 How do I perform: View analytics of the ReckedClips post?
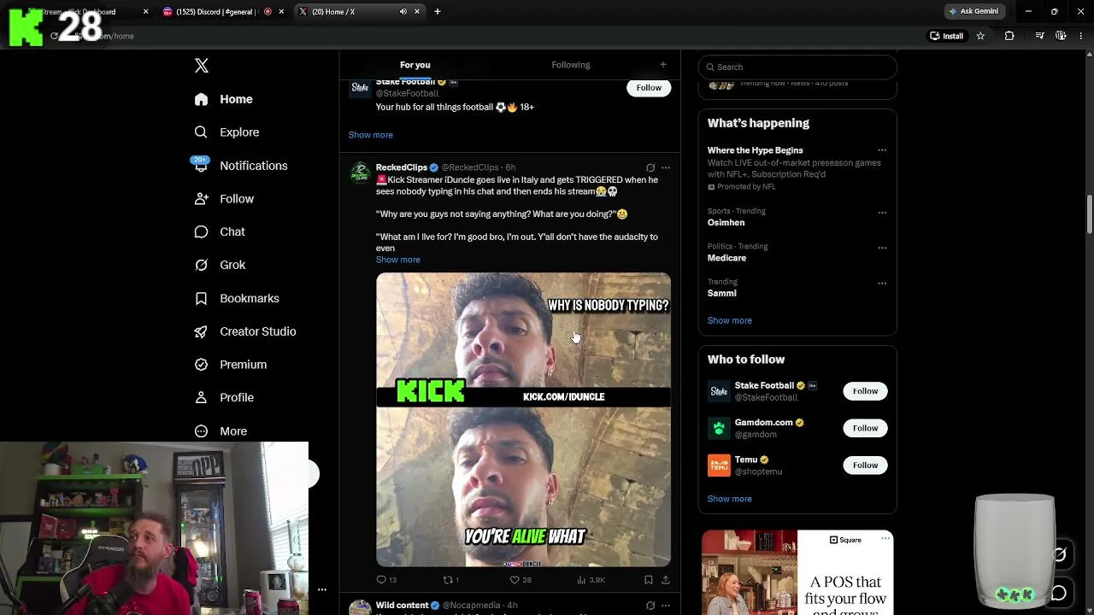(x=591, y=580)
